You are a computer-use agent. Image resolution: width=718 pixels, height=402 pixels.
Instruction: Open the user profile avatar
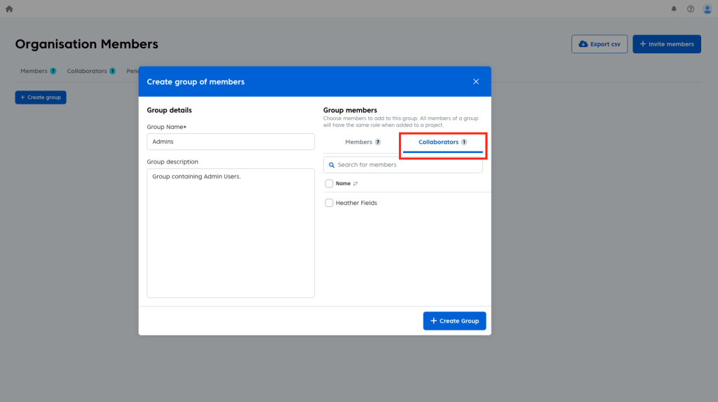click(x=707, y=9)
